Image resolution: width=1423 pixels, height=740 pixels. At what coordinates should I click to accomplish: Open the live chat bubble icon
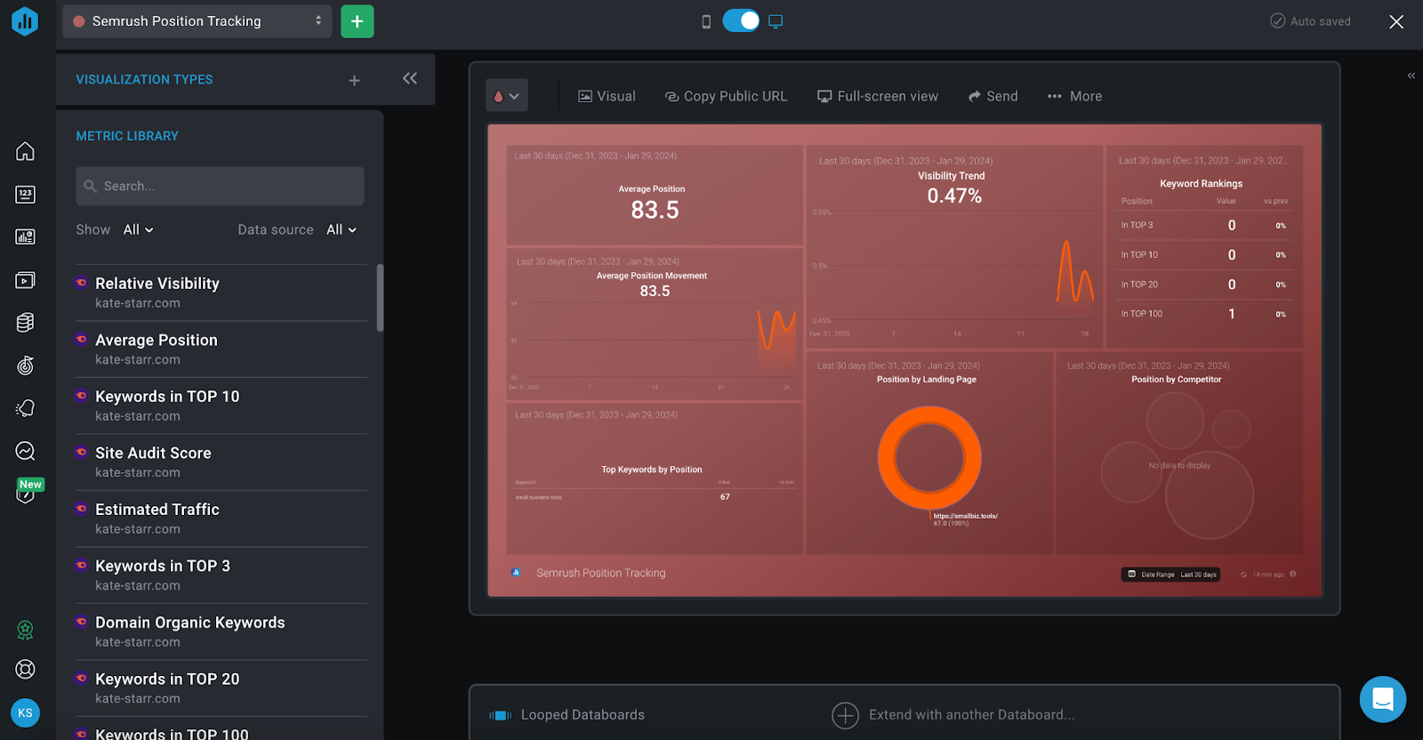1382,699
